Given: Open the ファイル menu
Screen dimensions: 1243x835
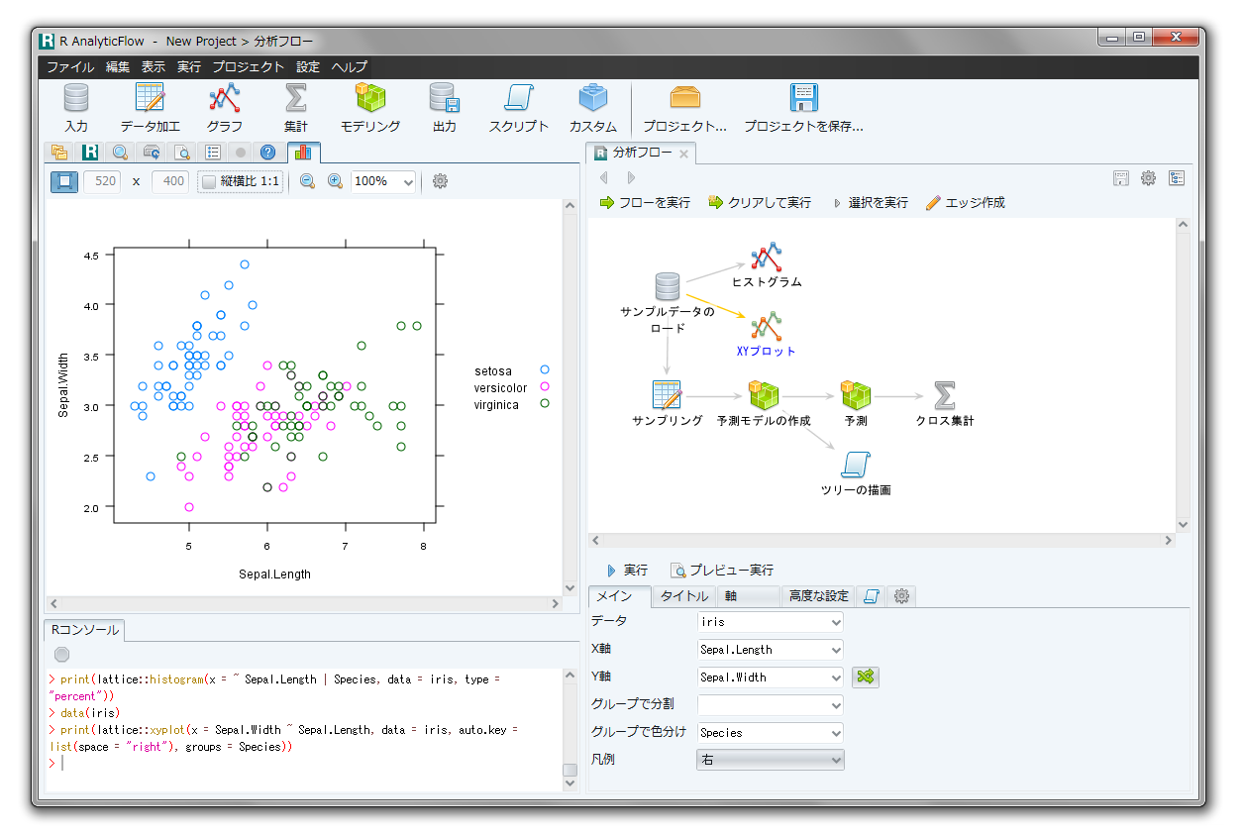Looking at the screenshot, I should coord(70,67).
